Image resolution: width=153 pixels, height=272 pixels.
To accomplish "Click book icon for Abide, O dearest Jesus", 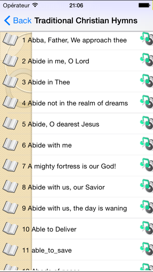I will (x=11, y=123).
